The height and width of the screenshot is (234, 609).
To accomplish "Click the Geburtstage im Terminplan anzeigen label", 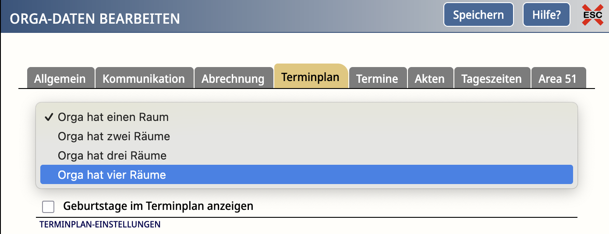I will 158,206.
